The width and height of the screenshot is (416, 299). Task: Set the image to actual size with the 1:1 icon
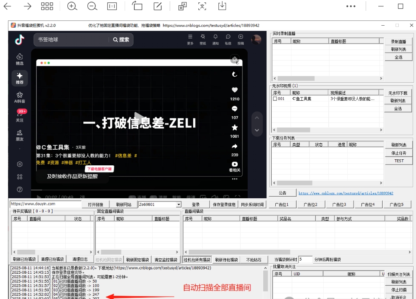[112, 6]
